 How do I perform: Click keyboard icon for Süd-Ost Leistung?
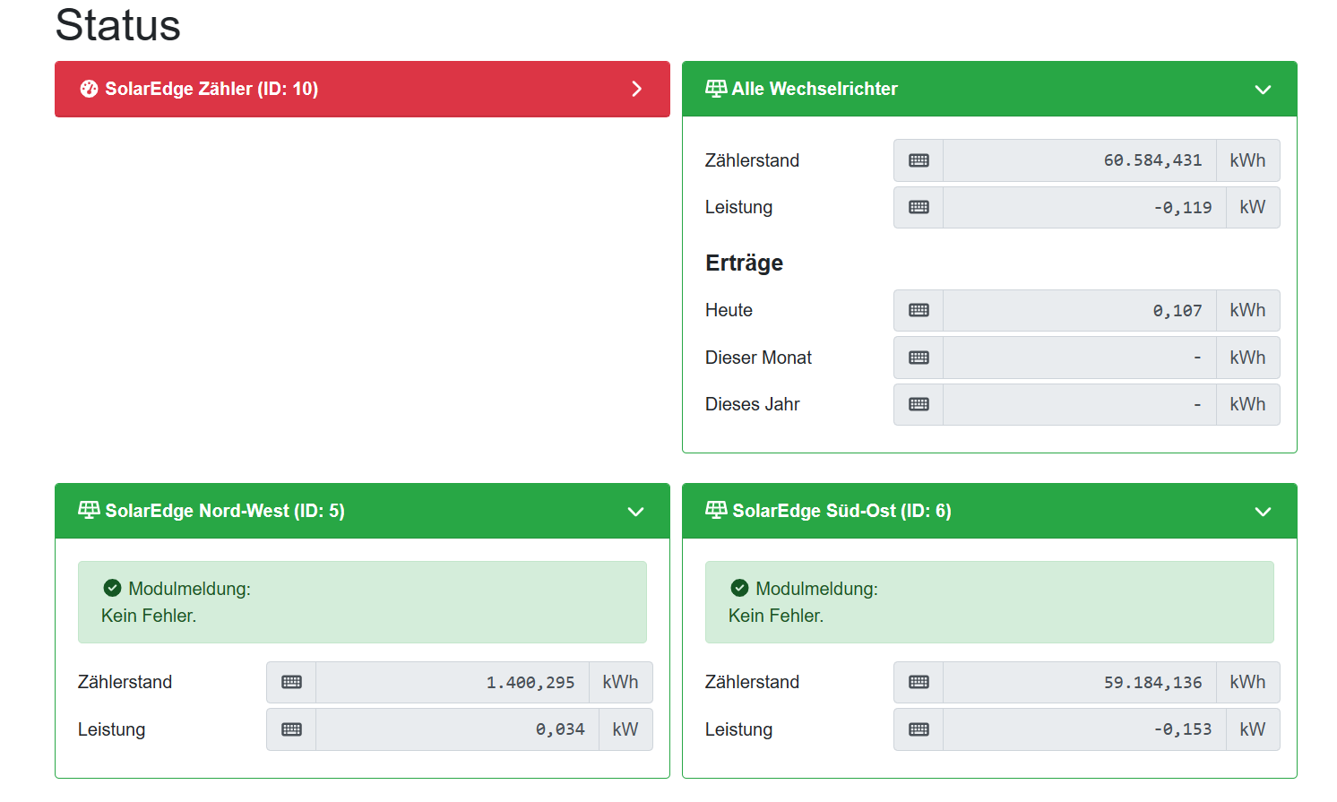919,729
